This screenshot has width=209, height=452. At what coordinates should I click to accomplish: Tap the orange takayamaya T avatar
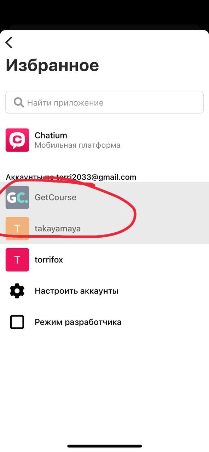[17, 228]
